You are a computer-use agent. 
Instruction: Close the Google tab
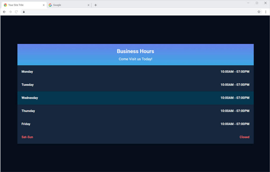(89, 5)
